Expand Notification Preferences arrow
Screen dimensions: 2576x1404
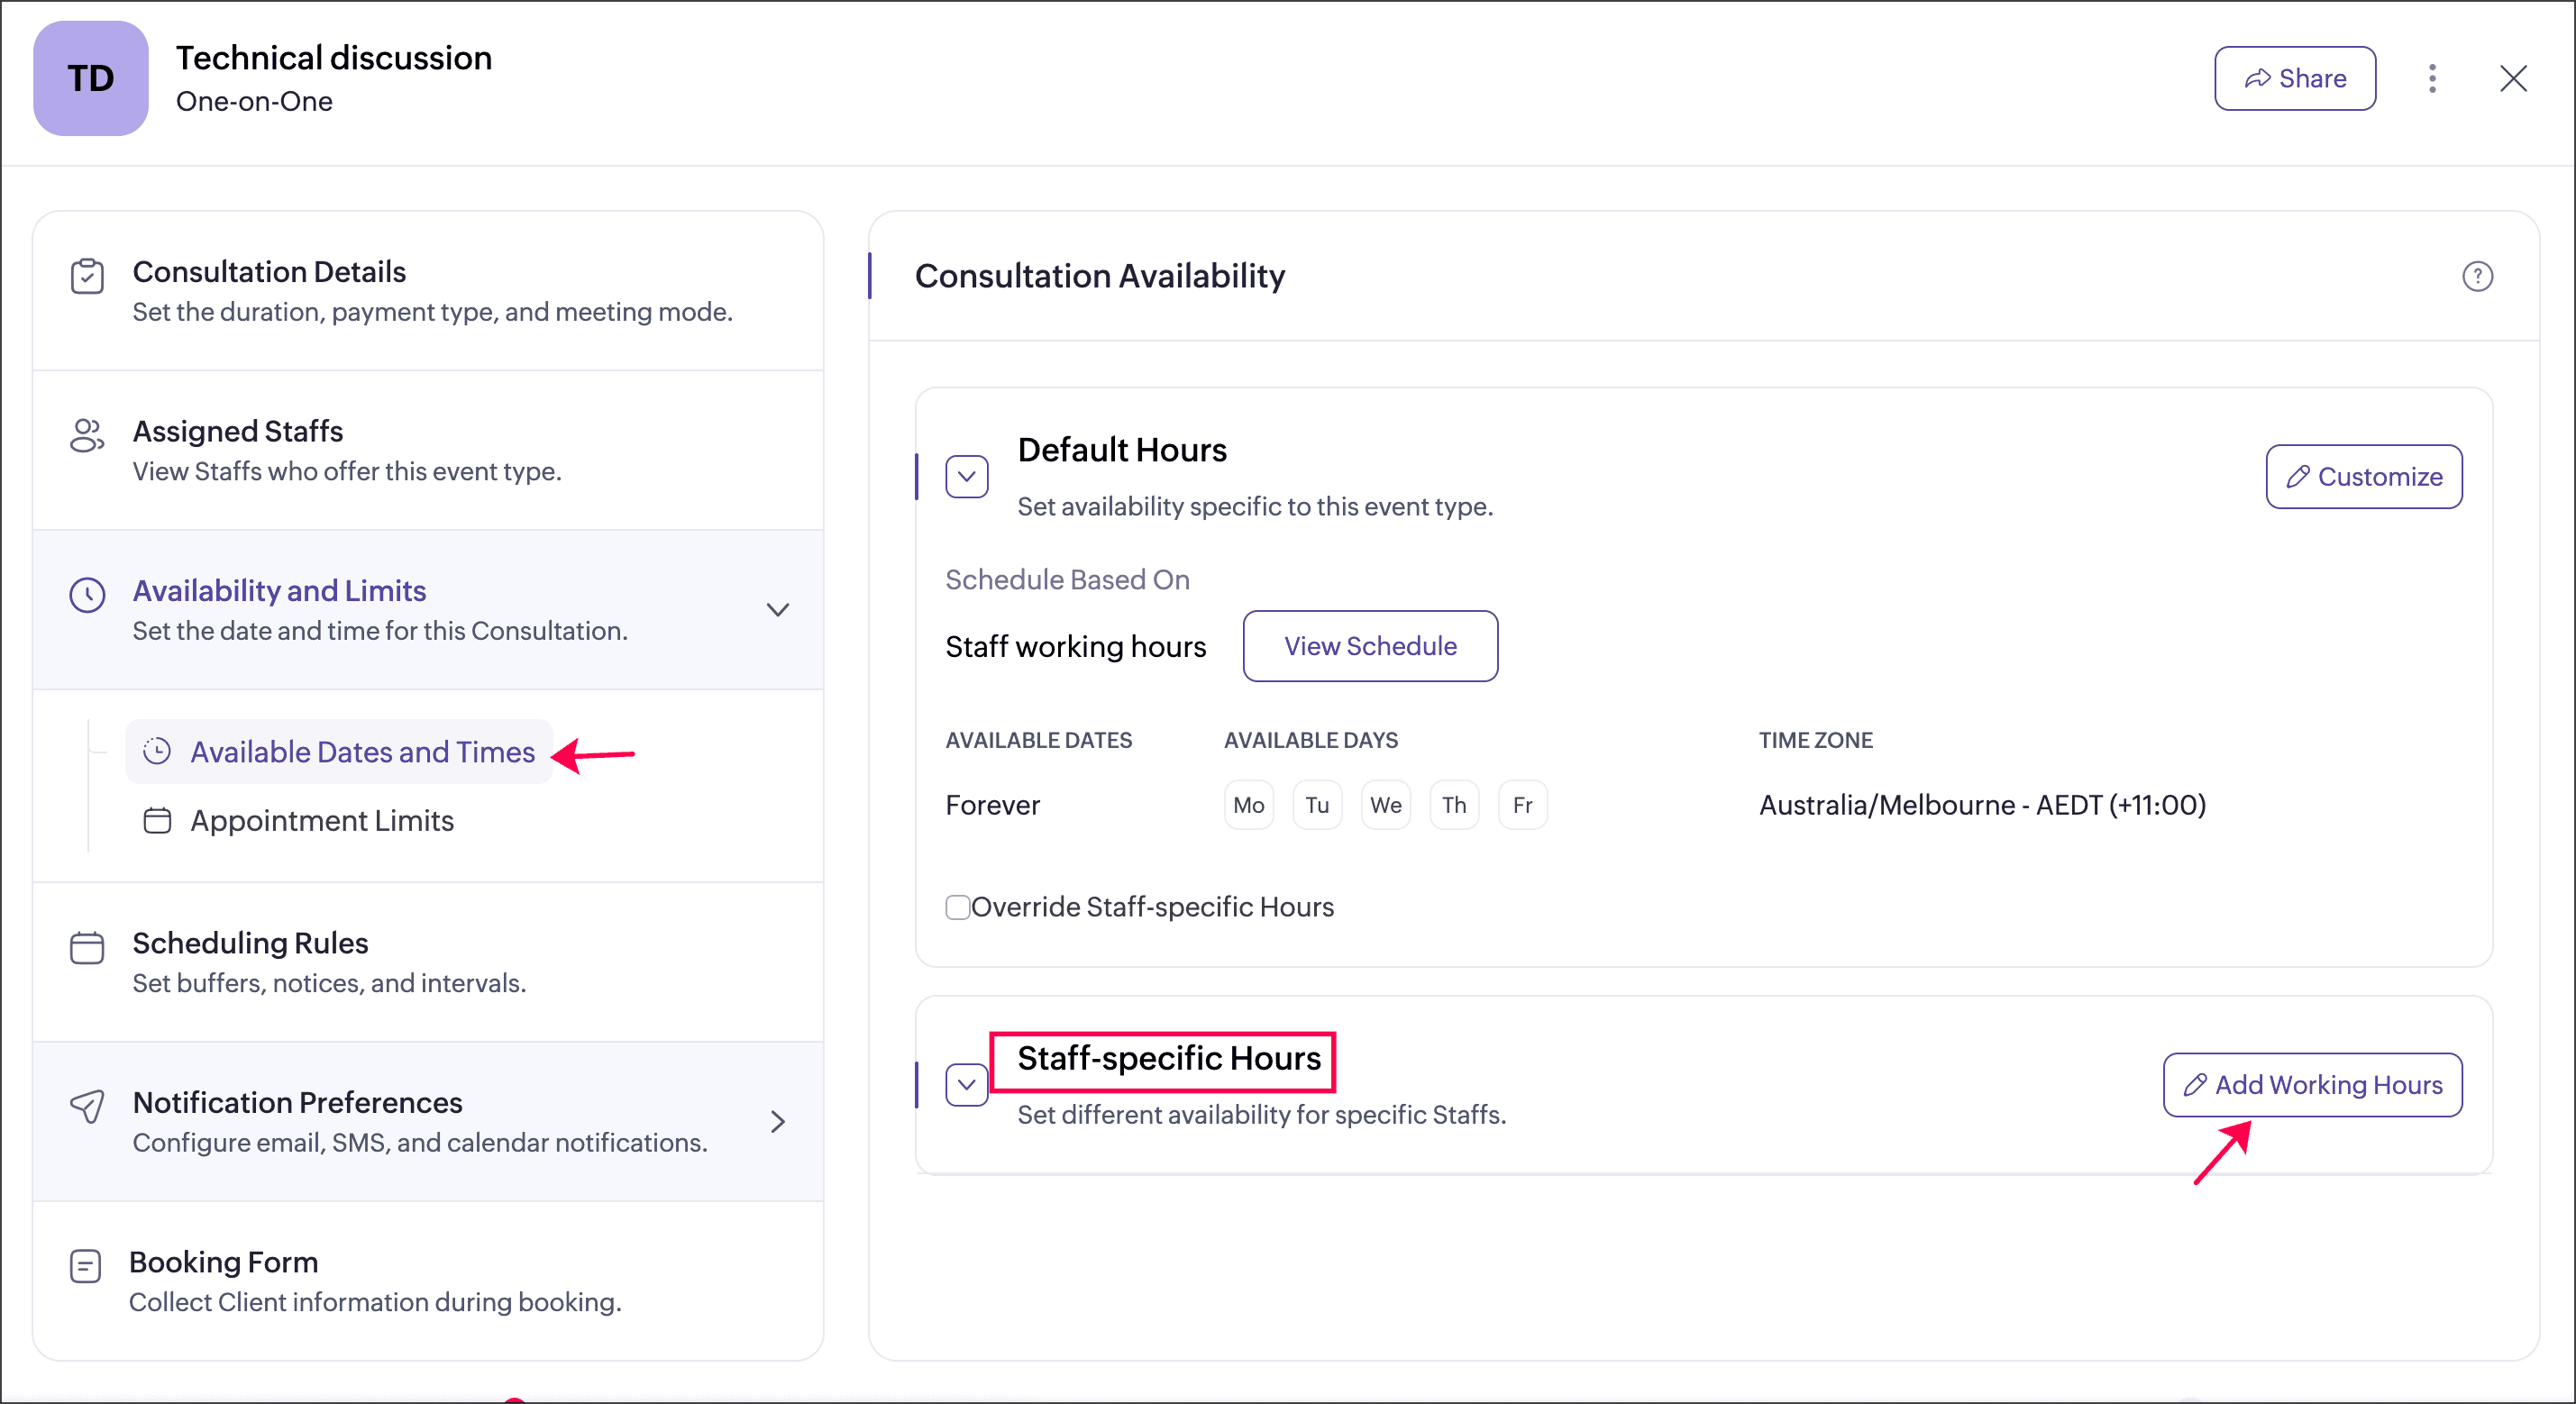(x=777, y=1121)
